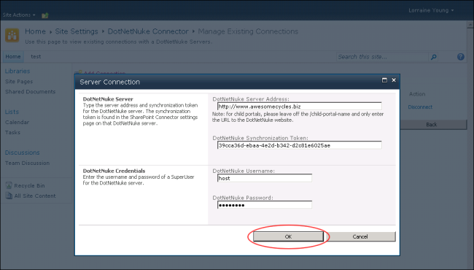Open the Recycle Bin

(x=29, y=185)
